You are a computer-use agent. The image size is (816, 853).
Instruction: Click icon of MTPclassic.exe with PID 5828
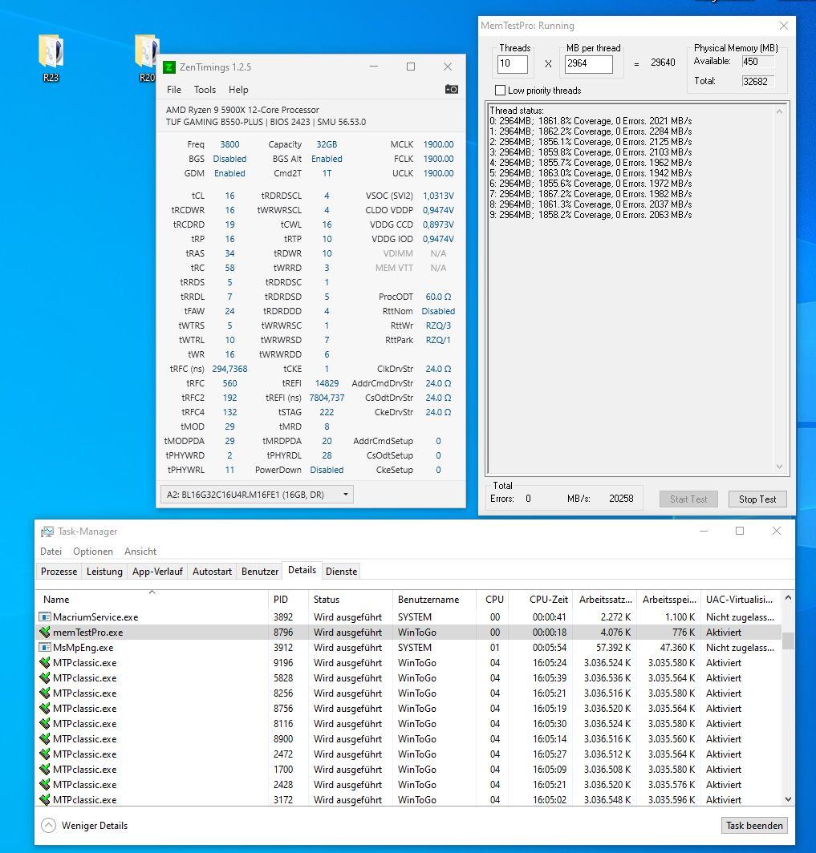click(x=45, y=678)
